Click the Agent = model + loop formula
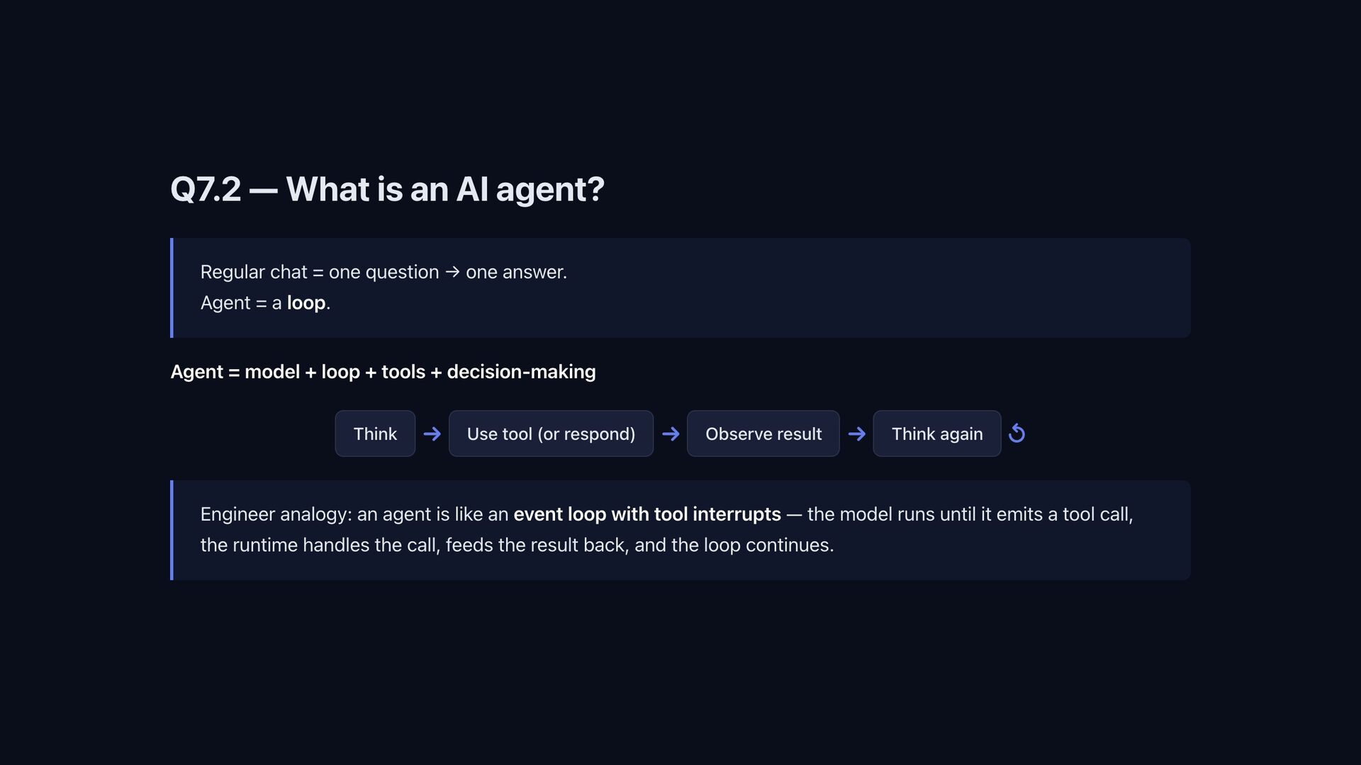This screenshot has height=765, width=1361. (383, 372)
